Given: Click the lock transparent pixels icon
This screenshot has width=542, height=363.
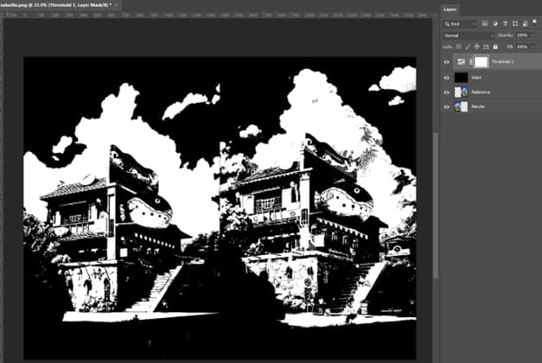Looking at the screenshot, I should coord(457,45).
